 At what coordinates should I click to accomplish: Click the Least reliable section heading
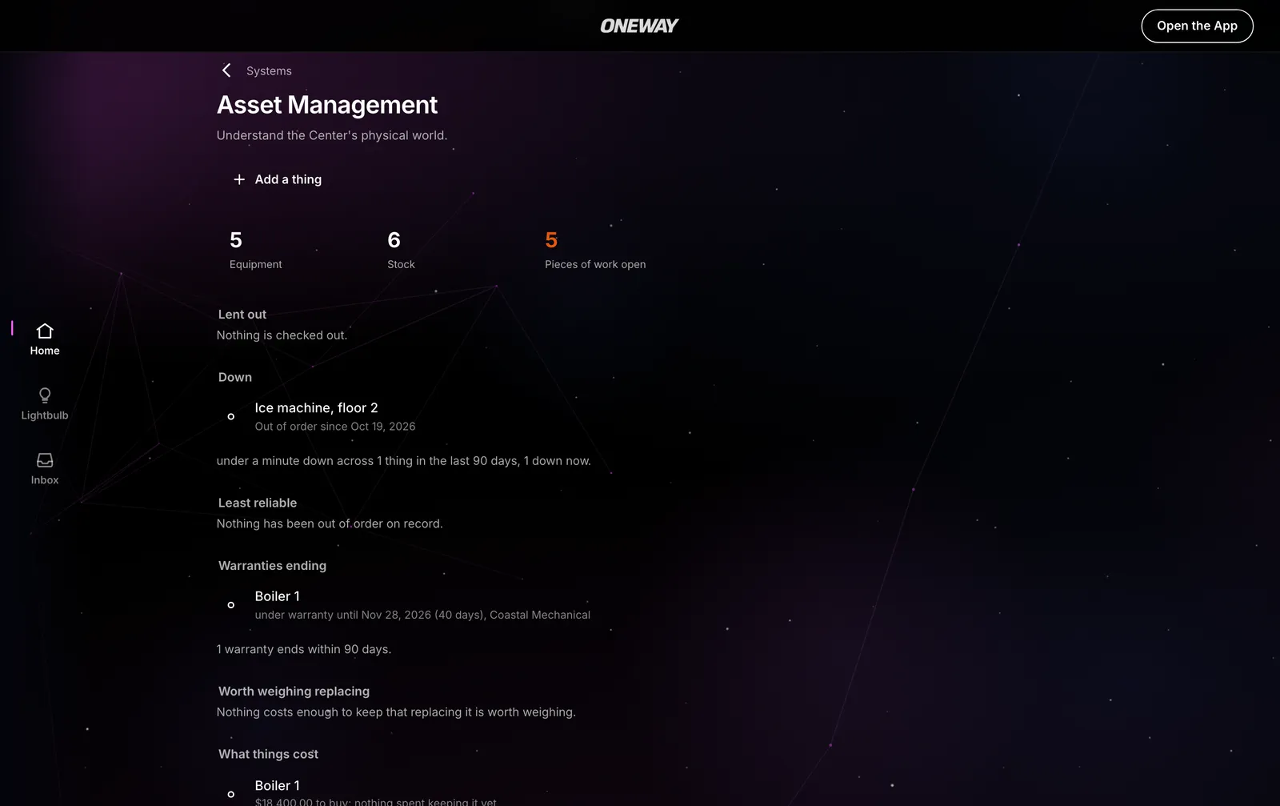pos(258,503)
